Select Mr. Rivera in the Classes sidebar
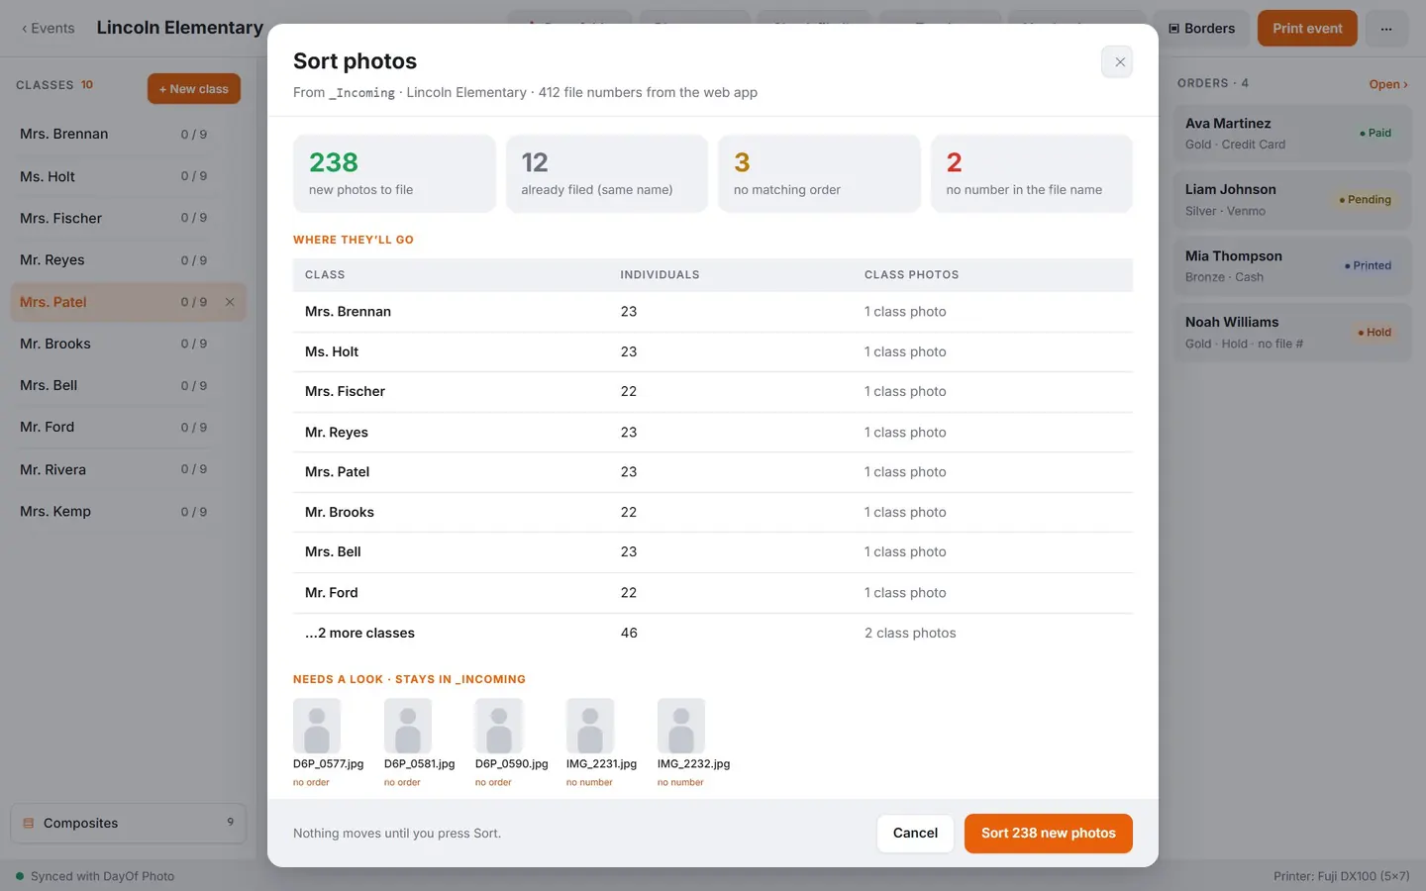The width and height of the screenshot is (1426, 891). (128, 469)
